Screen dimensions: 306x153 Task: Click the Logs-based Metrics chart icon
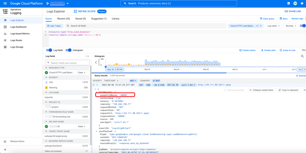(x=5, y=34)
